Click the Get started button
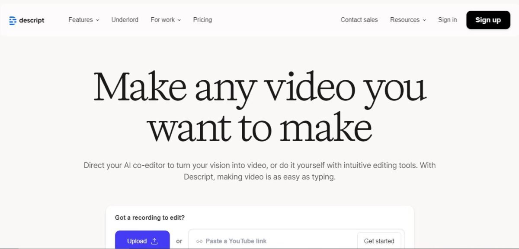The height and width of the screenshot is (249, 519). [379, 241]
